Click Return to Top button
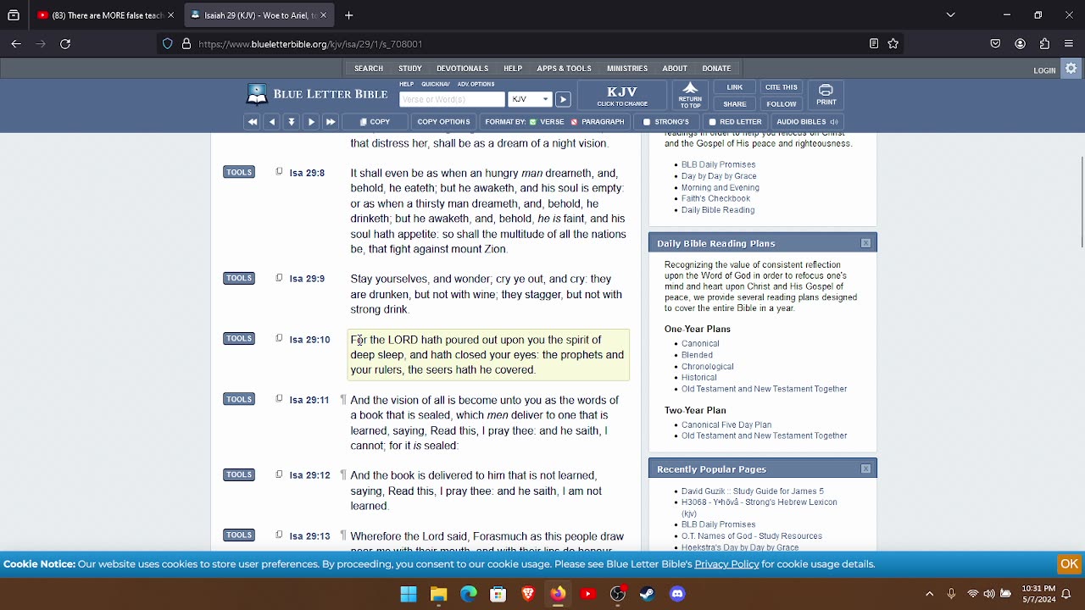 pyautogui.click(x=690, y=96)
